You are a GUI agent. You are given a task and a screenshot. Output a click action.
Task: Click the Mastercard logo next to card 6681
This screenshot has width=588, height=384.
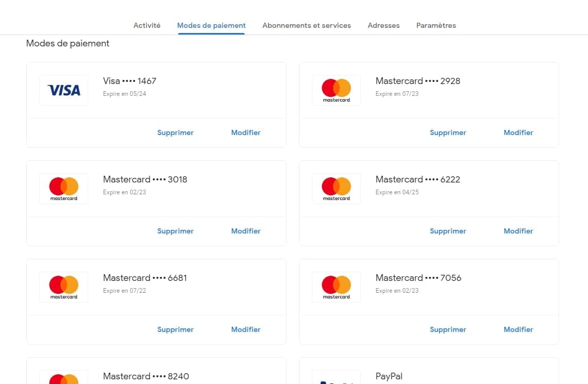coord(63,287)
